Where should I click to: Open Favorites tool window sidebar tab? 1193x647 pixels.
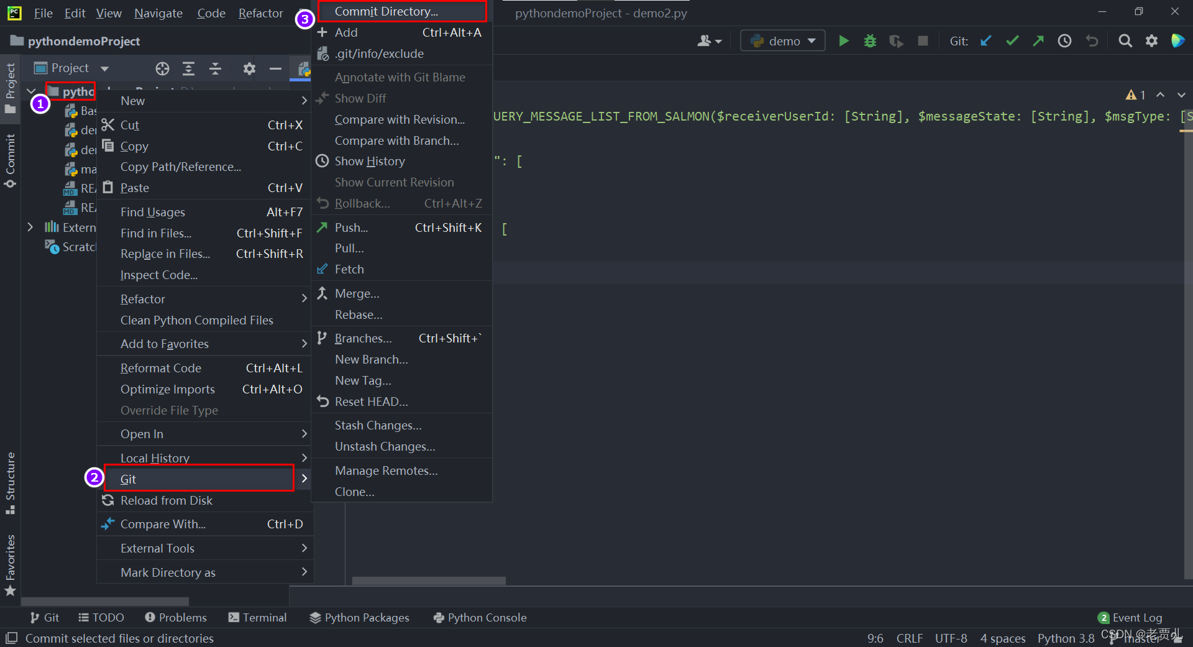point(10,564)
